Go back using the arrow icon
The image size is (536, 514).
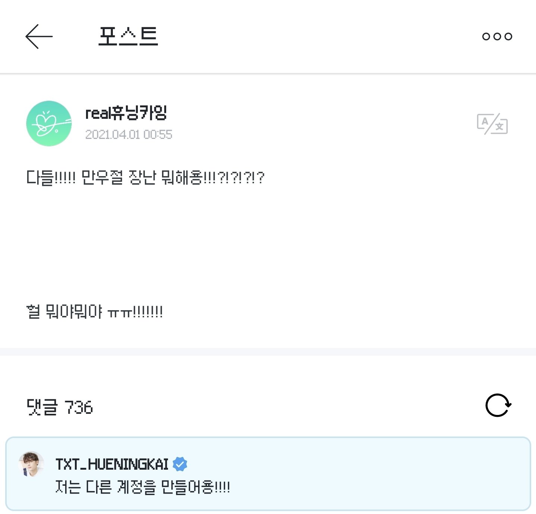pyautogui.click(x=39, y=37)
